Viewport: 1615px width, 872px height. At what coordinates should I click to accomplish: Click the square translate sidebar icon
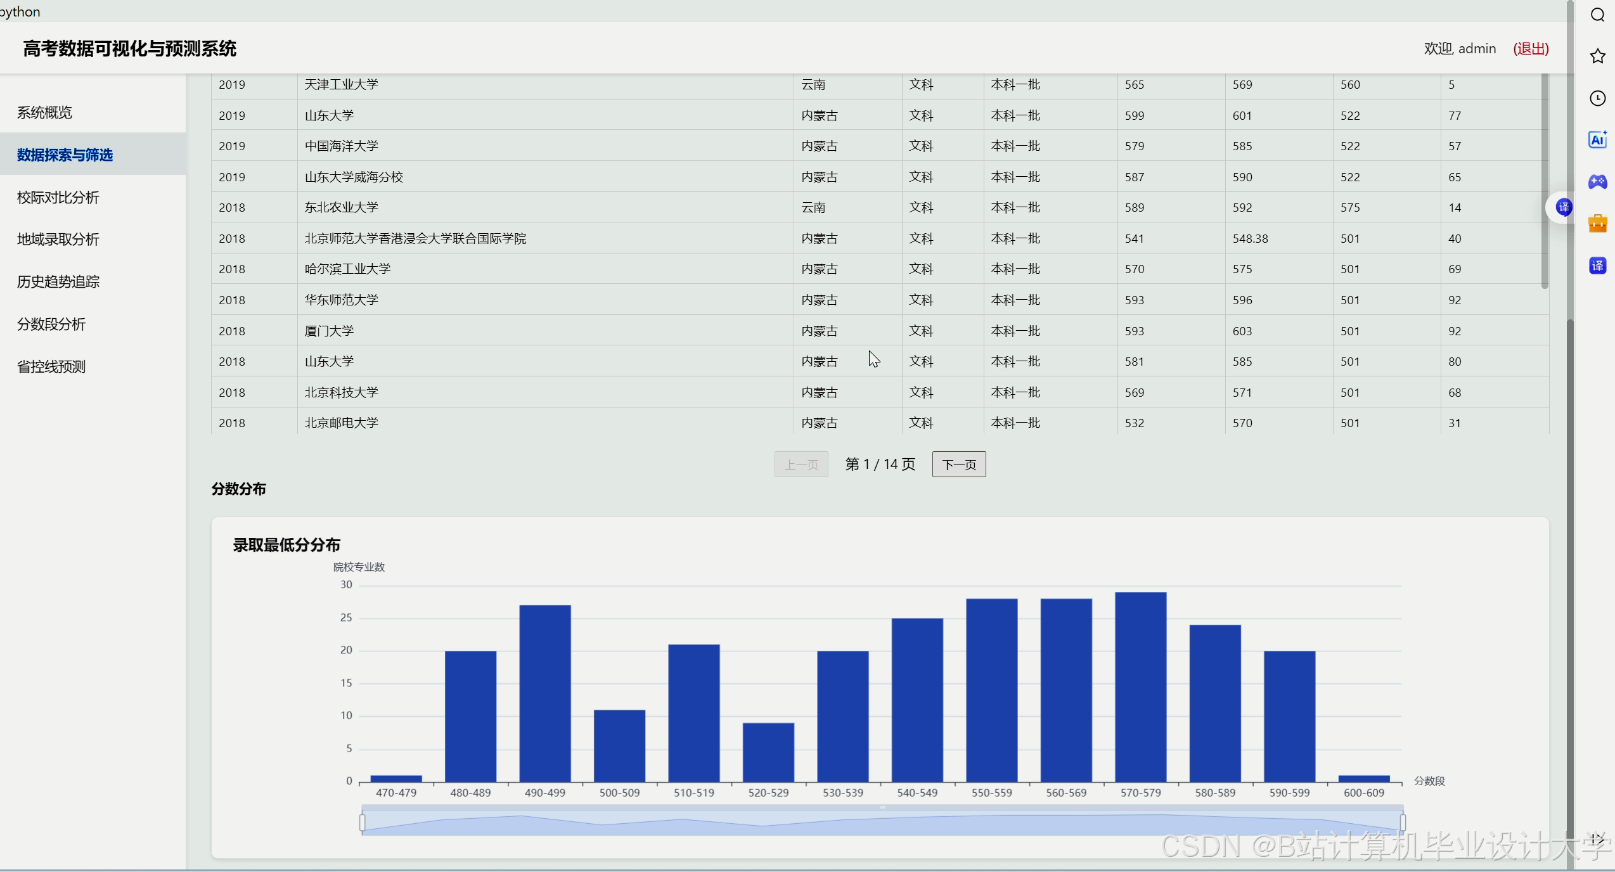(x=1597, y=266)
